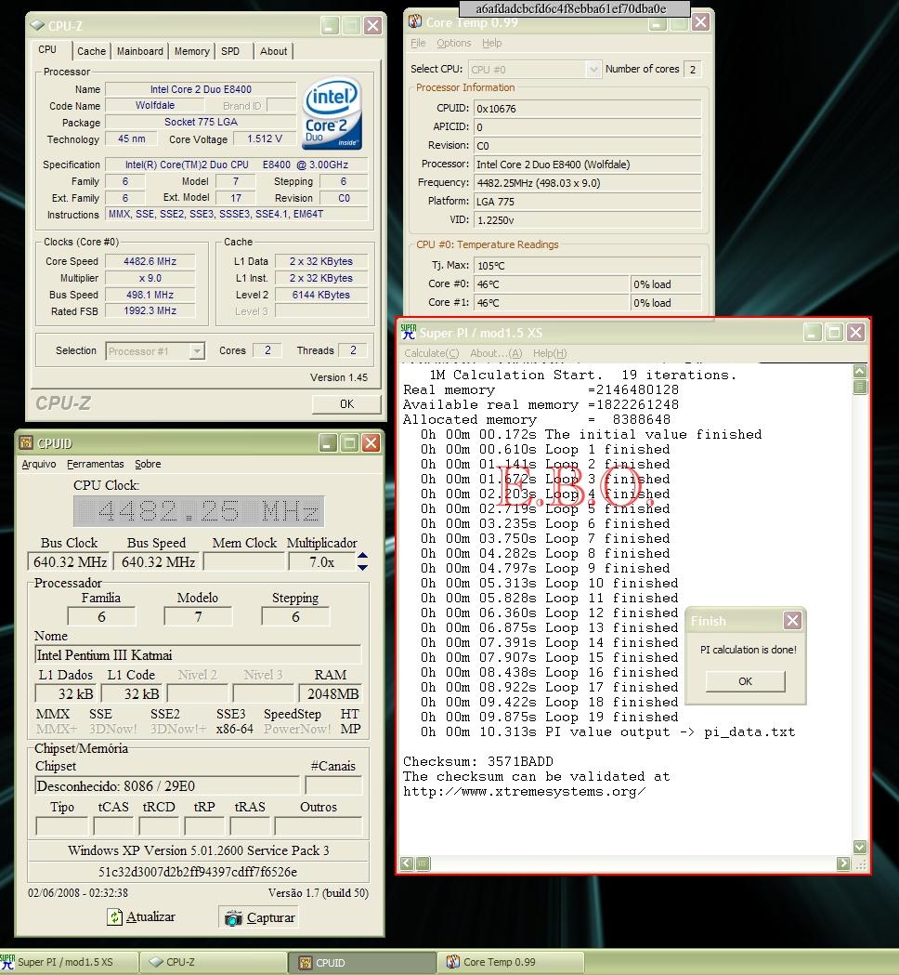Close the Finish dialog
The width and height of the screenshot is (899, 975).
tap(792, 620)
